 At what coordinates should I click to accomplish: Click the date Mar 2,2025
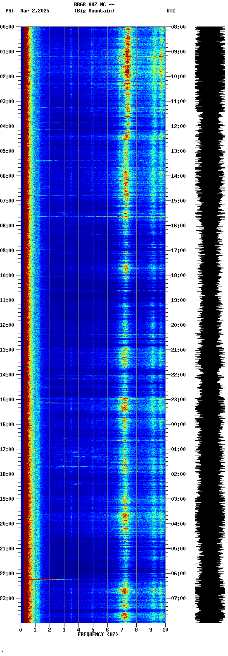(x=35, y=11)
